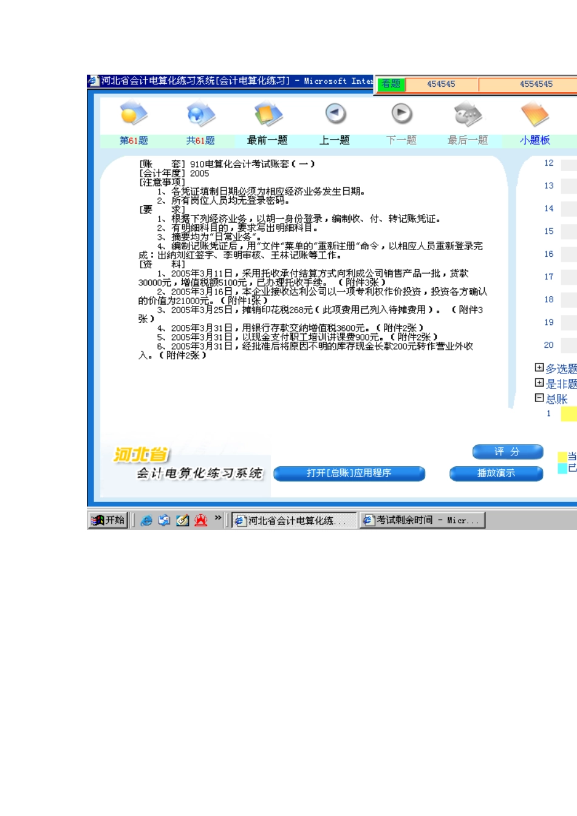577x816 pixels.
Task: Open the 小题板 orange notebook icon
Action: point(534,114)
